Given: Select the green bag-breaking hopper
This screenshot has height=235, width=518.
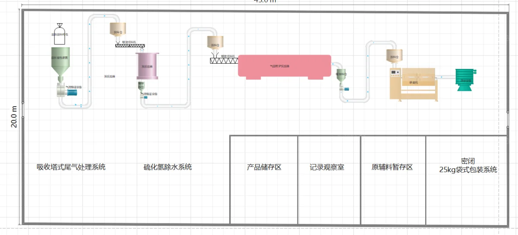Looking at the screenshot, I should (60, 65).
